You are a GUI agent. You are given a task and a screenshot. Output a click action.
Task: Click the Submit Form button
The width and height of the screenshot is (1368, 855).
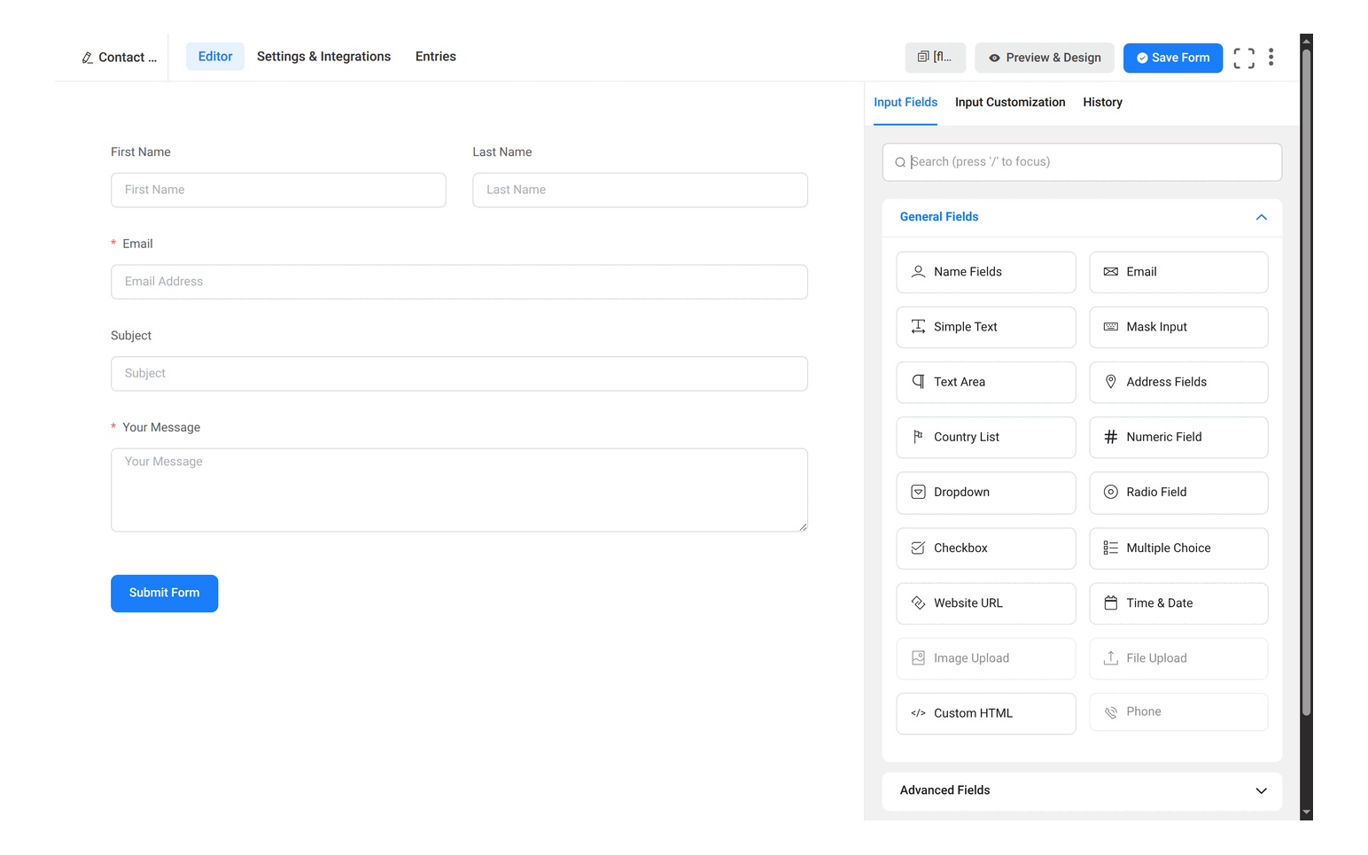pos(164,594)
